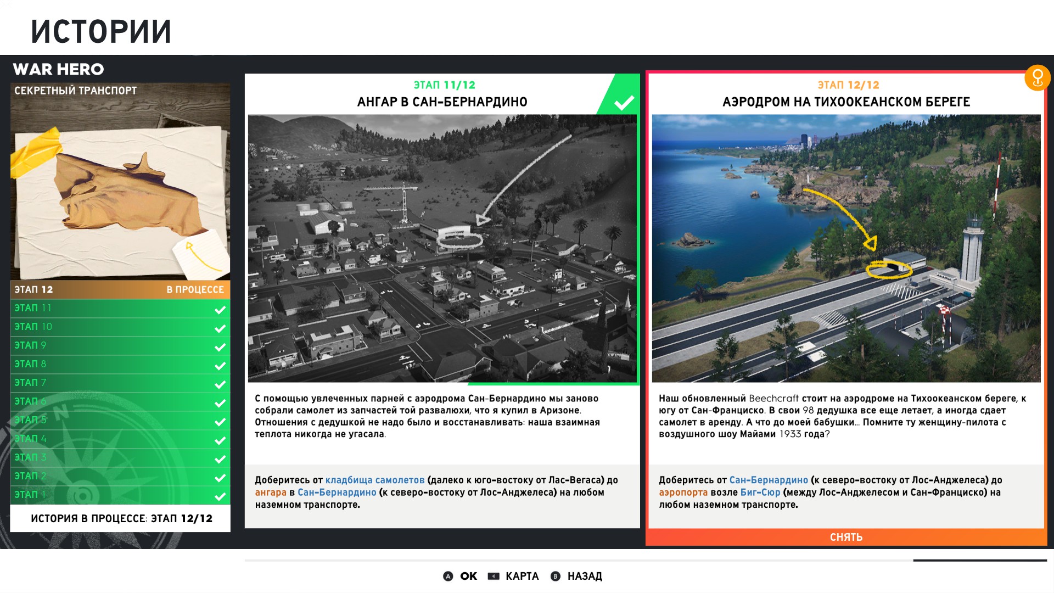Screen dimensions: 1054x593
Task: Click the ЭТАП 12/12 card label
Action: [x=849, y=85]
